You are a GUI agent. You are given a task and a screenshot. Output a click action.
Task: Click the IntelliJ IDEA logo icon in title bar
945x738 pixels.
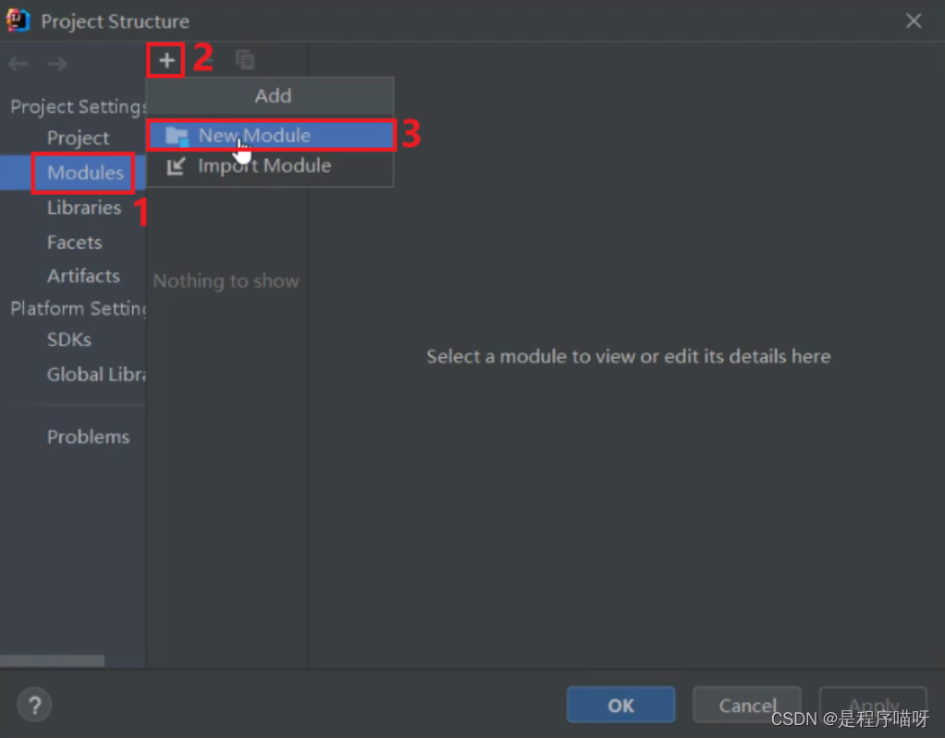pyautogui.click(x=18, y=20)
